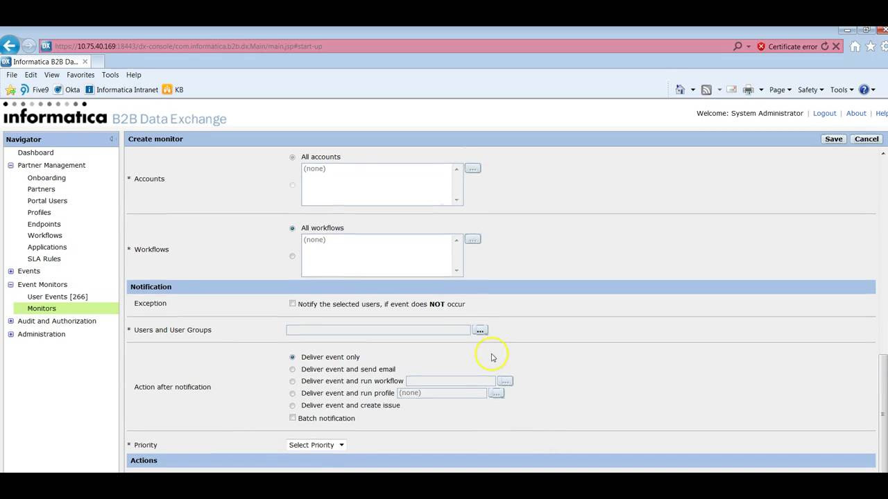This screenshot has width=888, height=499.
Task: Expand the Events tree node
Action: click(x=10, y=271)
